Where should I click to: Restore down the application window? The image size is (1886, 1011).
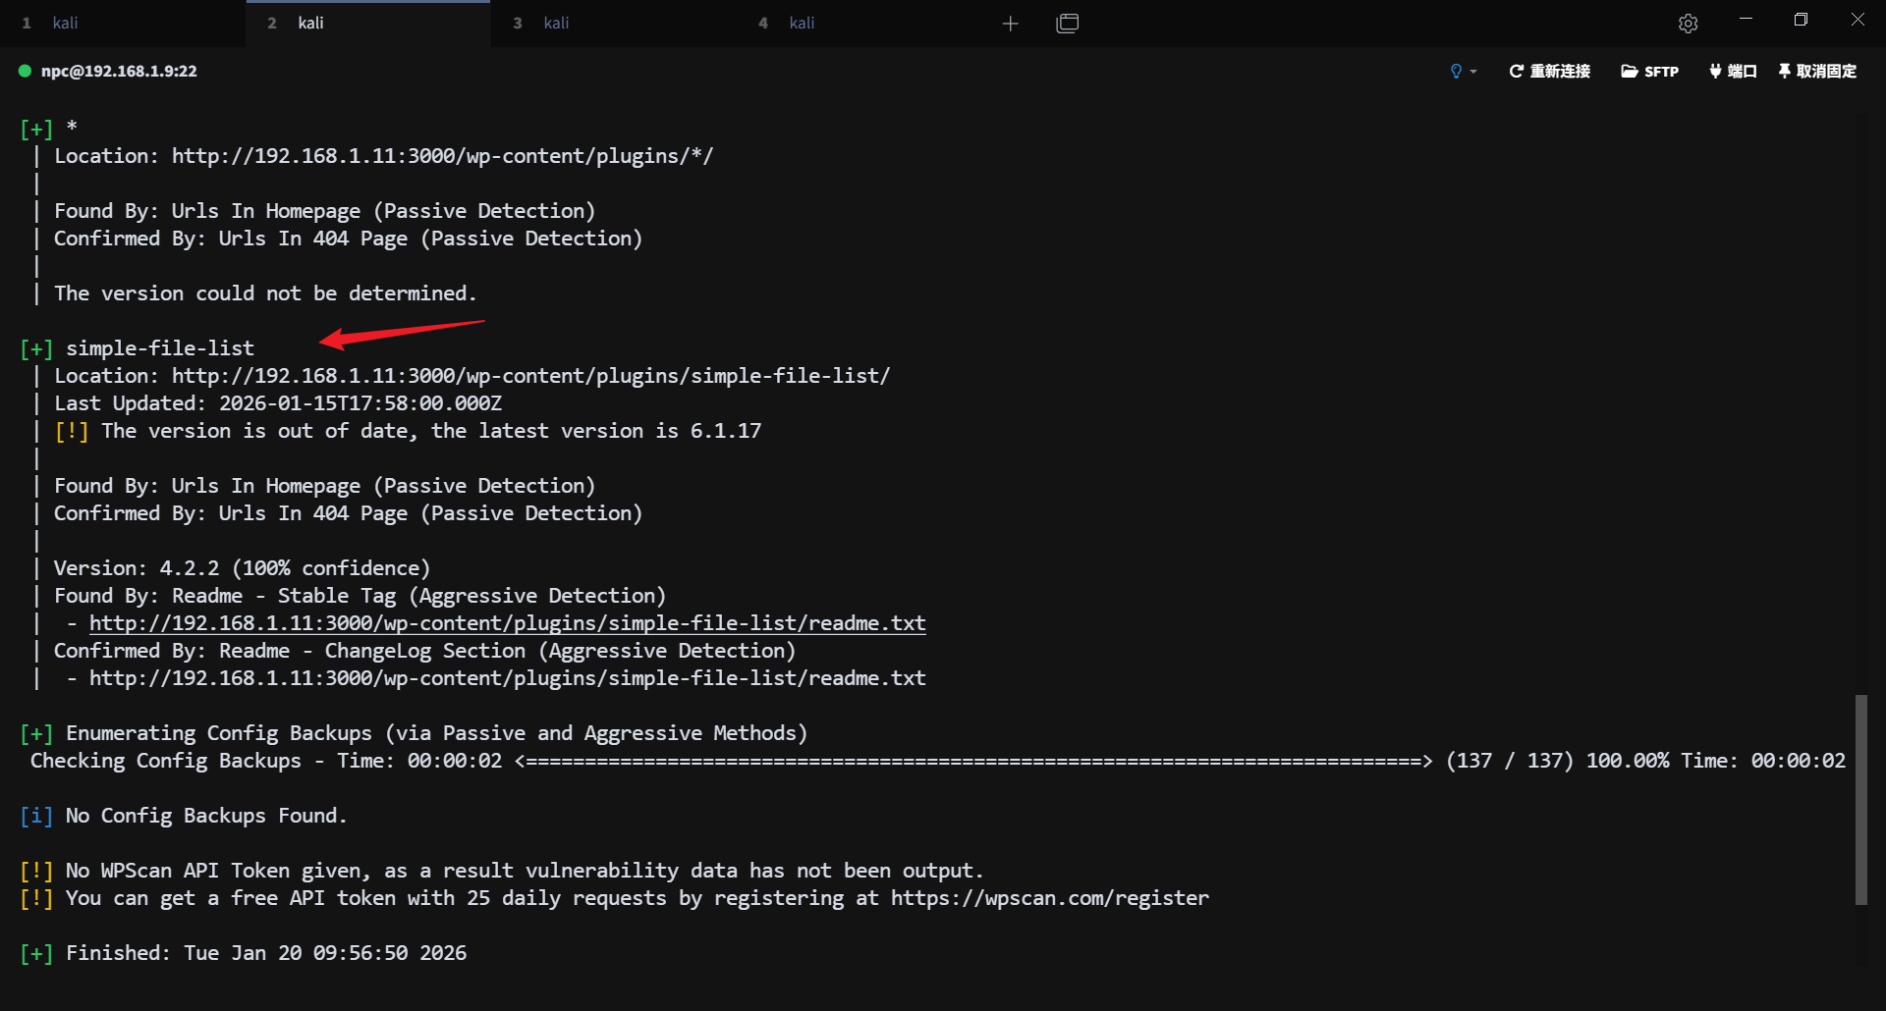1801,20
